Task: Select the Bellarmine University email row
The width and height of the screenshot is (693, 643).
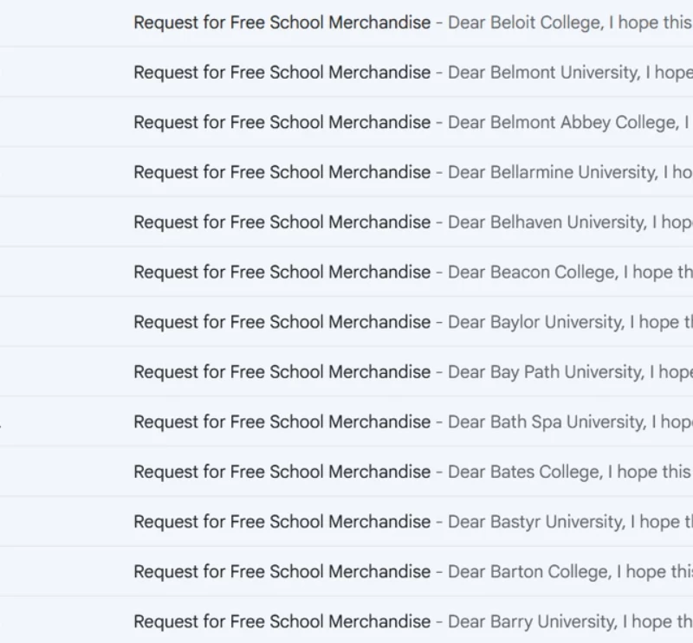Action: point(346,172)
